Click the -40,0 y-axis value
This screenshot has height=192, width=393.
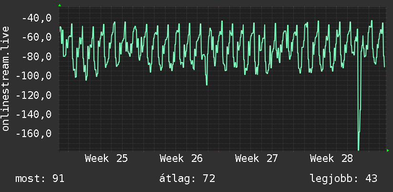pos(37,18)
